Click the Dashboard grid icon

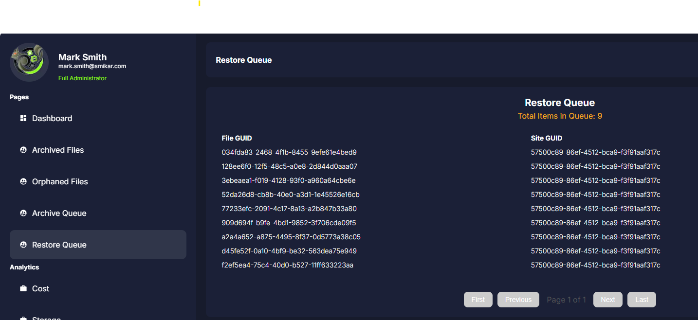[x=23, y=118]
